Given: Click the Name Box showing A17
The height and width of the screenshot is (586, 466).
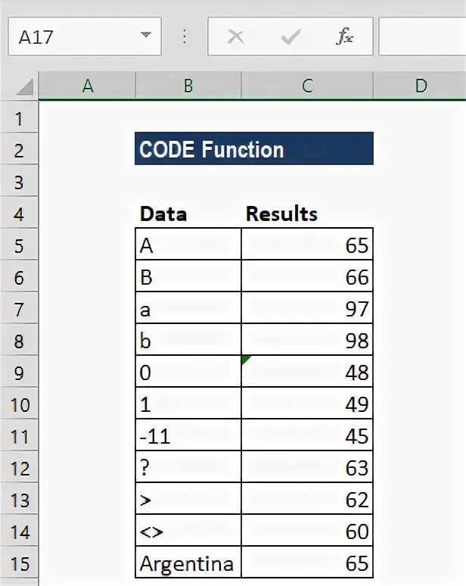Looking at the screenshot, I should tap(72, 36).
